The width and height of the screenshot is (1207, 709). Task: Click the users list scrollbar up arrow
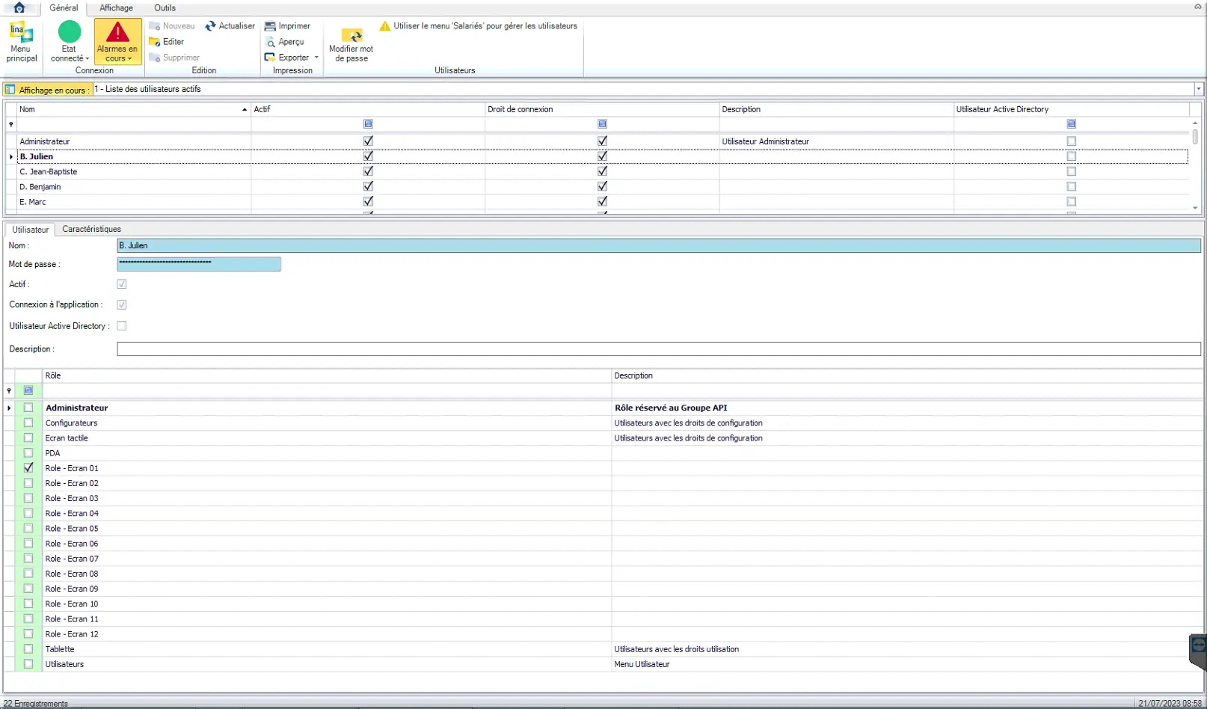(x=1195, y=123)
